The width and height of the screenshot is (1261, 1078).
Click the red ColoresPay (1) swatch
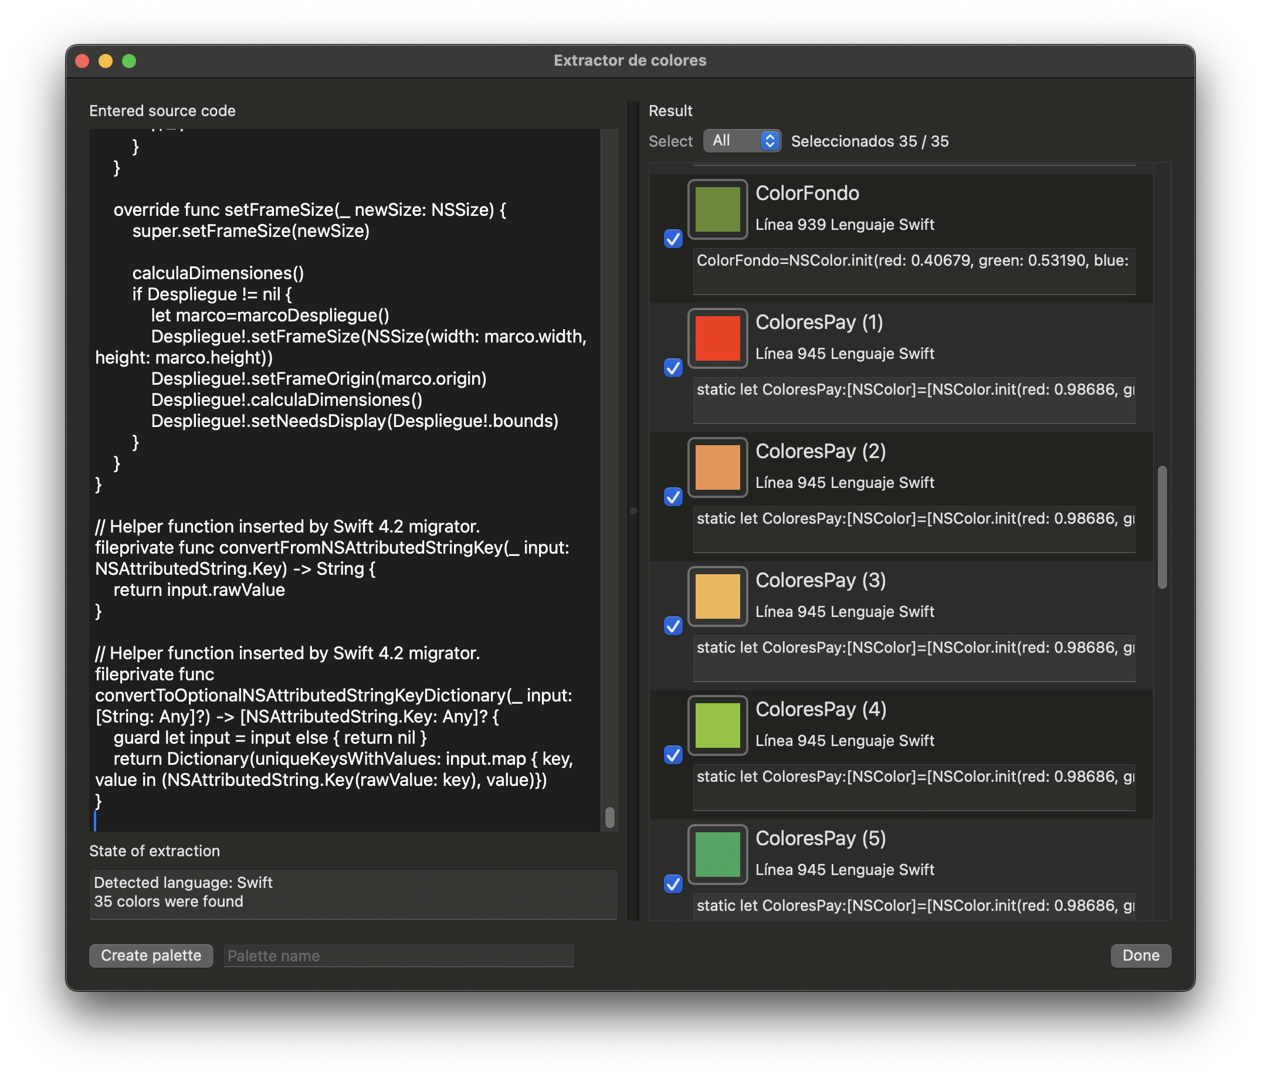point(717,338)
